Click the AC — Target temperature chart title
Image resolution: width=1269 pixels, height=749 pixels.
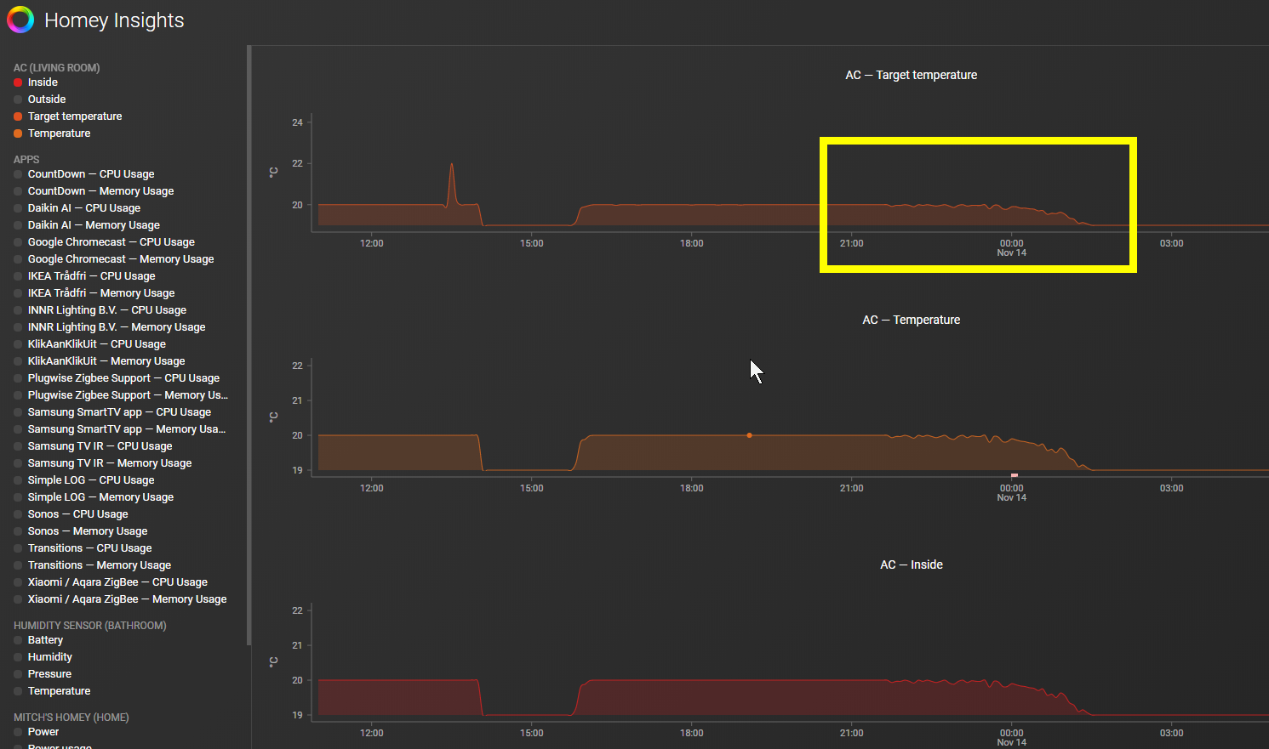click(x=911, y=75)
